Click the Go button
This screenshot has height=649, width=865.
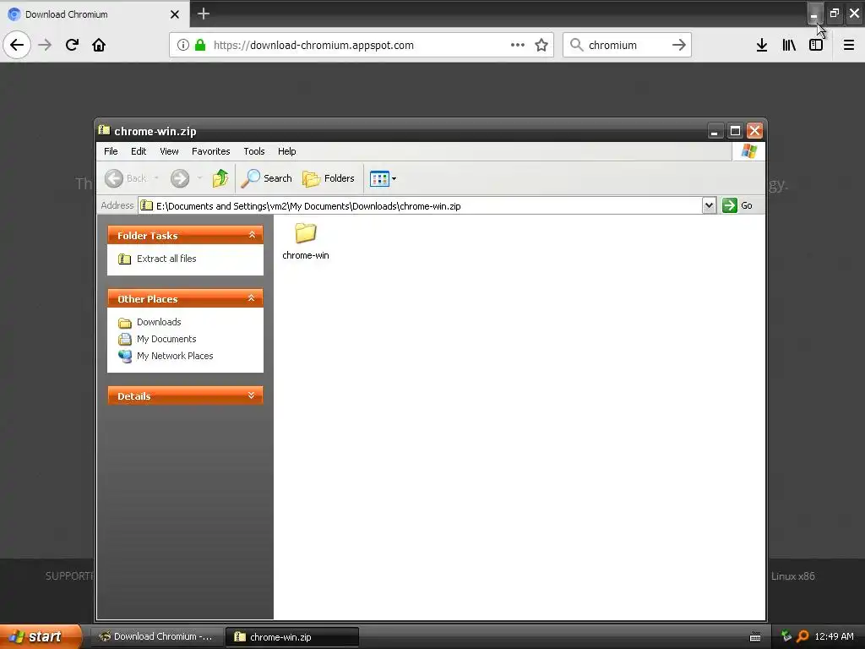point(737,205)
